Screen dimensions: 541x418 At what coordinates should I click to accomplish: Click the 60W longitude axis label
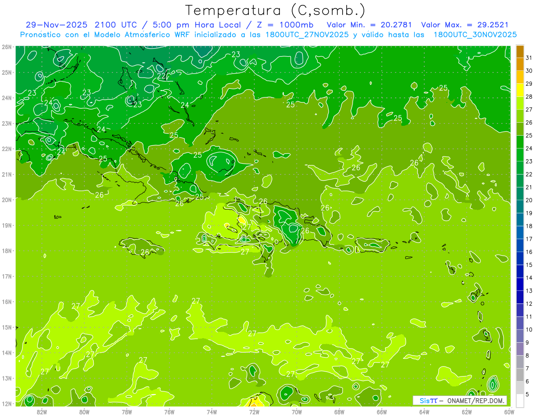[509, 412]
